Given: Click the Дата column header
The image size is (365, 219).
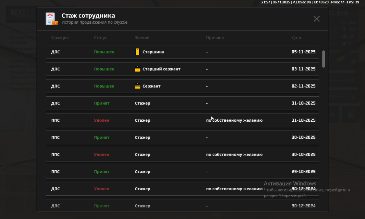Looking at the screenshot, I should click(296, 38).
